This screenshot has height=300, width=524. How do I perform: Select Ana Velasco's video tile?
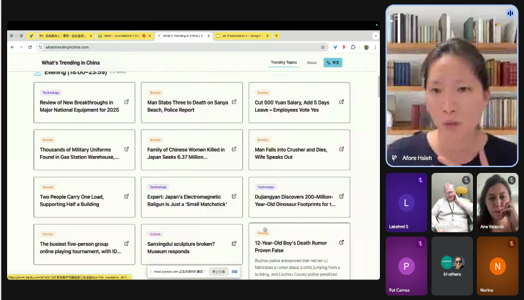tap(498, 202)
